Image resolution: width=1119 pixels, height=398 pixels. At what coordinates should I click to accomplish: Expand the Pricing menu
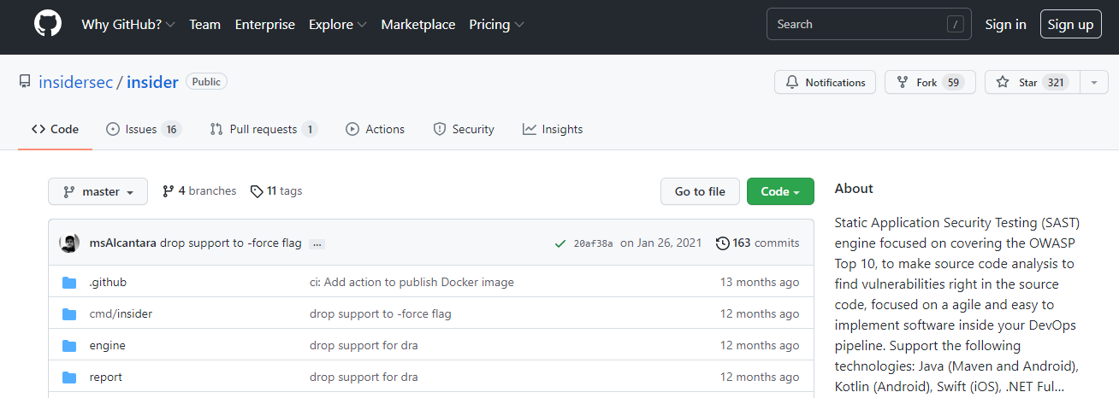pyautogui.click(x=497, y=25)
